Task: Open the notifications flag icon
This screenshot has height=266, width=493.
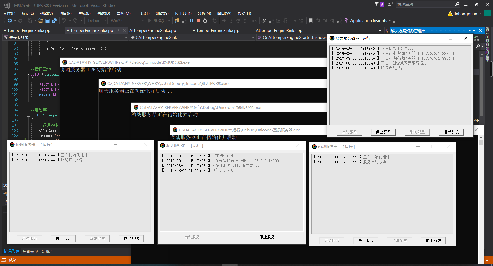Action: (x=377, y=4)
